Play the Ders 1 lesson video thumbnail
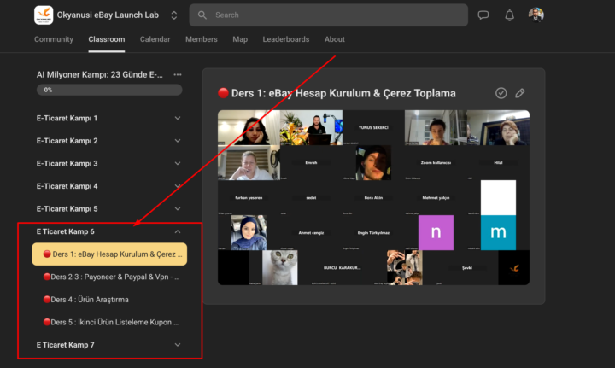This screenshot has width=615, height=368. tap(373, 197)
